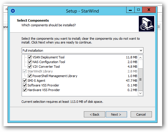Viewport: 168px width, 132px height.
Task: Select the 'Software VSS Provider' label
Action: (43, 85)
